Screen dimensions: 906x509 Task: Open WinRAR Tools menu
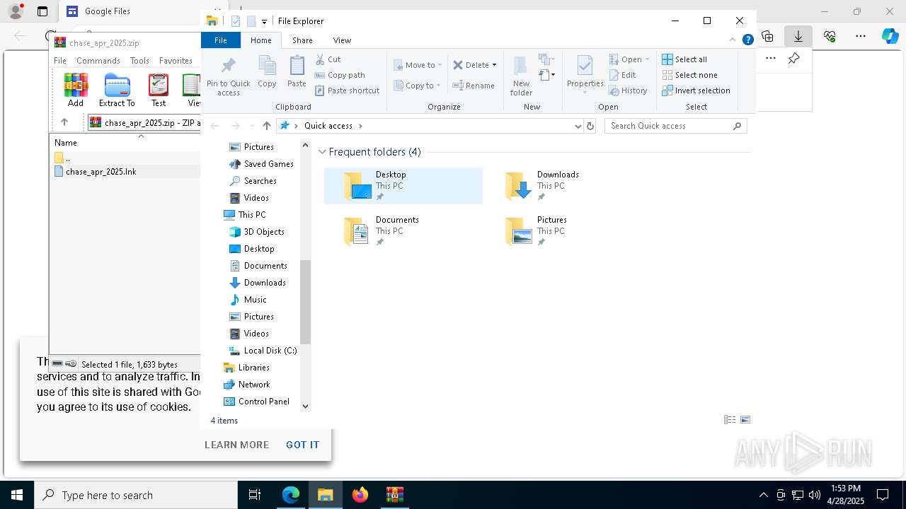(139, 61)
